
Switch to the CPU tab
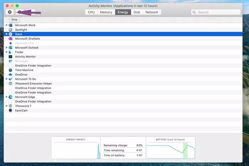point(91,12)
